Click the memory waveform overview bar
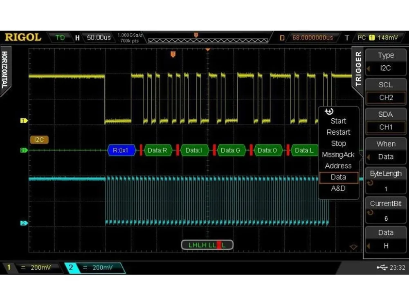The width and height of the screenshot is (409, 306). pyautogui.click(x=208, y=40)
